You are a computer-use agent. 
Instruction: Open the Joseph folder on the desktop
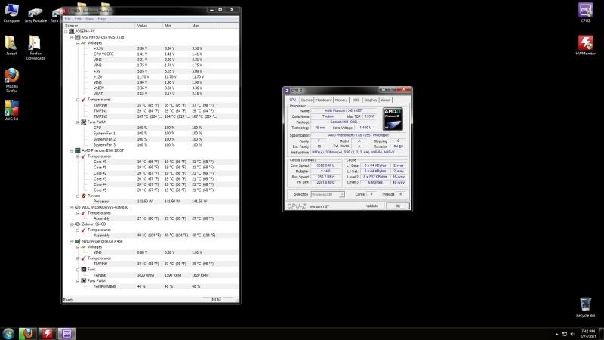click(x=11, y=45)
